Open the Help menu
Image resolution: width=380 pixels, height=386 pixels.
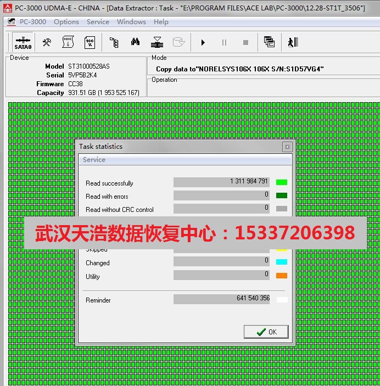pyautogui.click(x=161, y=22)
